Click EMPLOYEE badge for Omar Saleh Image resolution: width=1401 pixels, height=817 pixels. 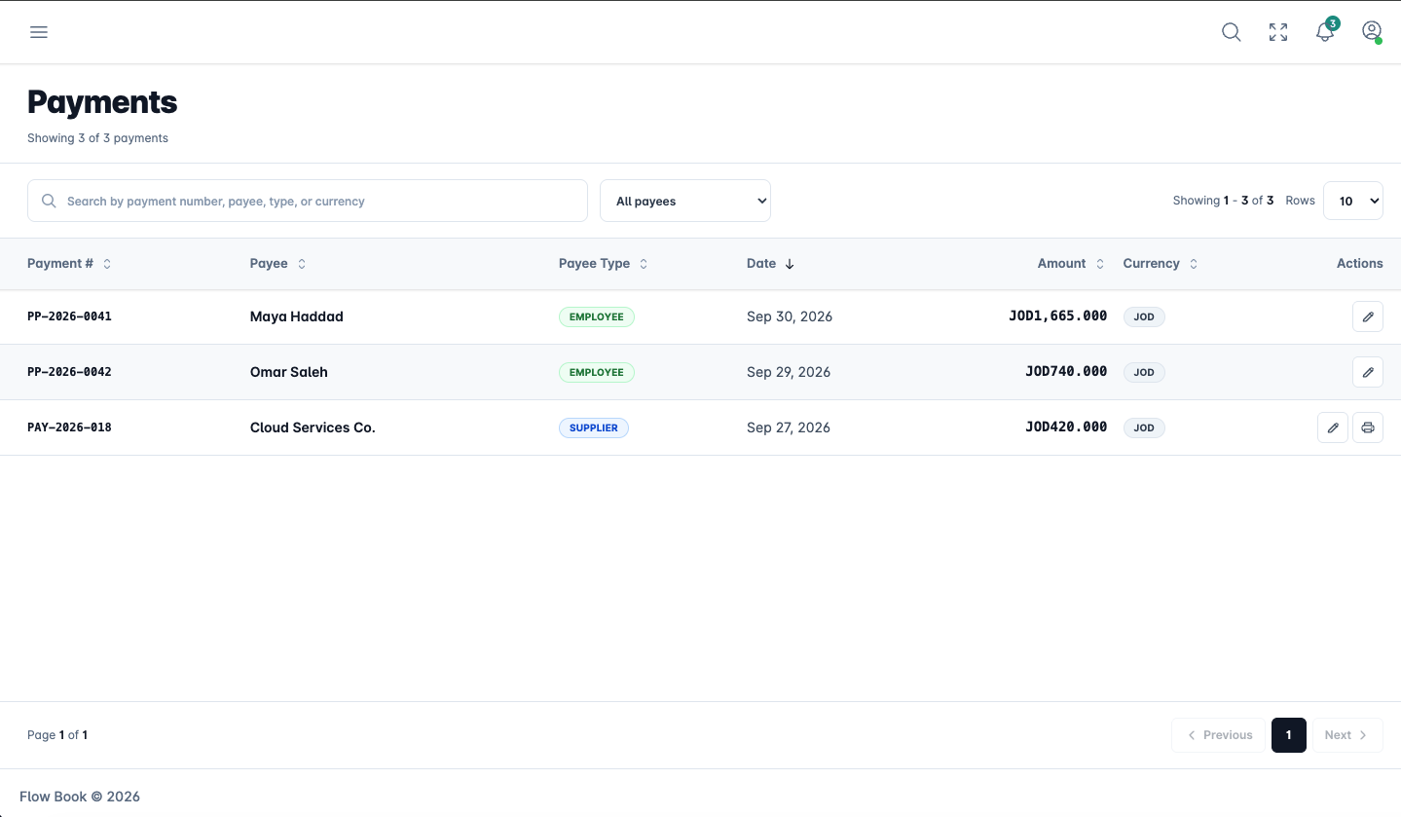click(597, 372)
